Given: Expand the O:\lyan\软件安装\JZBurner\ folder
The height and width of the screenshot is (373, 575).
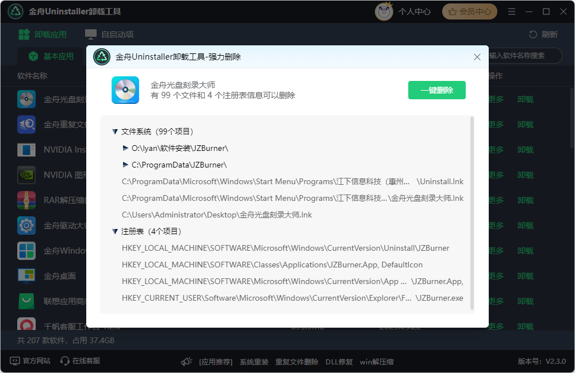Looking at the screenshot, I should click(x=125, y=148).
